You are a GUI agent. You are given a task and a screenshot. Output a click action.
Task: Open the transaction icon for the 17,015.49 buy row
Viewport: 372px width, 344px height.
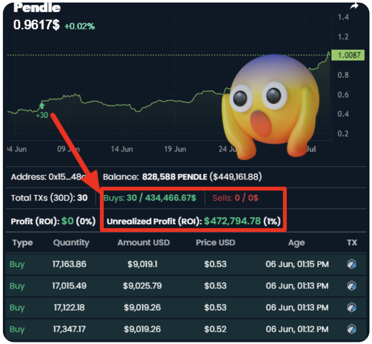click(352, 286)
